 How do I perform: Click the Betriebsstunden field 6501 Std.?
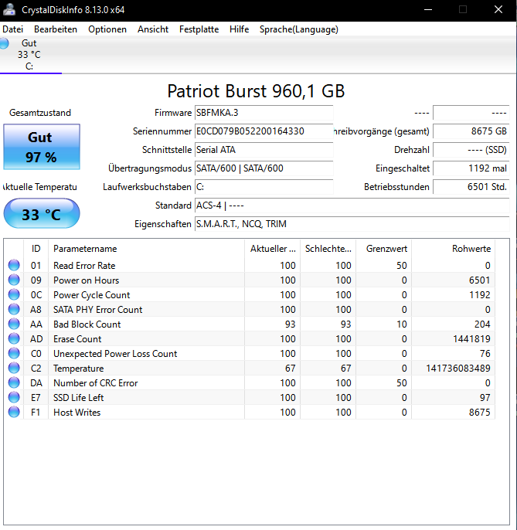pyautogui.click(x=471, y=187)
